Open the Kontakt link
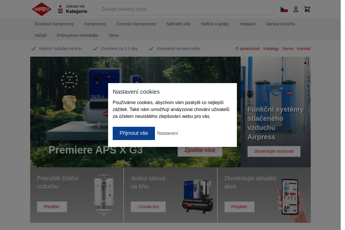 pos(304,49)
